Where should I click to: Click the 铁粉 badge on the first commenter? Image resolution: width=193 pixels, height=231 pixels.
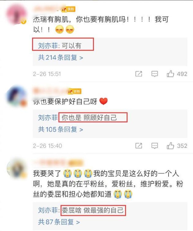(x=69, y=9)
